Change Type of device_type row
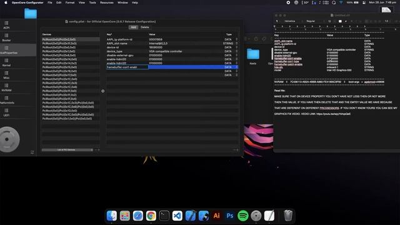Image resolution: width=400 pixels, height=225 pixels. [230, 51]
